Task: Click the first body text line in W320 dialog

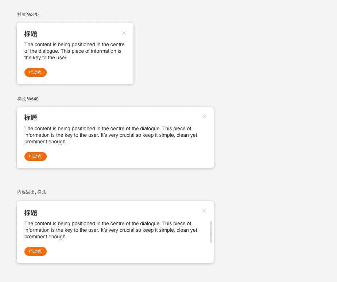Action: click(74, 44)
